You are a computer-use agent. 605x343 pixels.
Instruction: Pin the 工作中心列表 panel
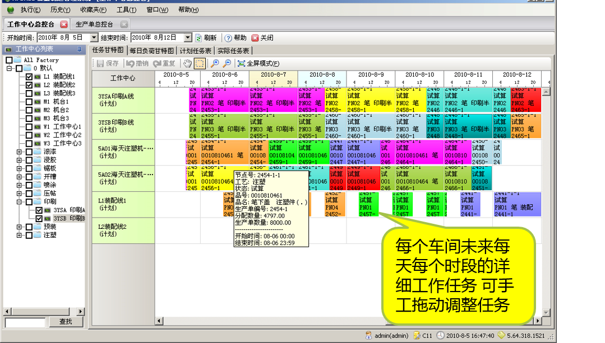[x=79, y=50]
